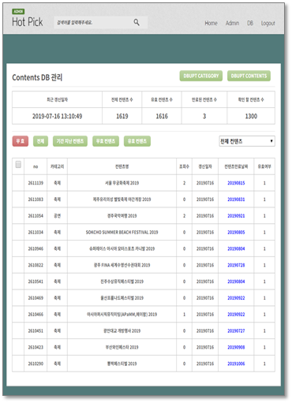Click content number 2611083
The width and height of the screenshot is (292, 403).
(36, 200)
